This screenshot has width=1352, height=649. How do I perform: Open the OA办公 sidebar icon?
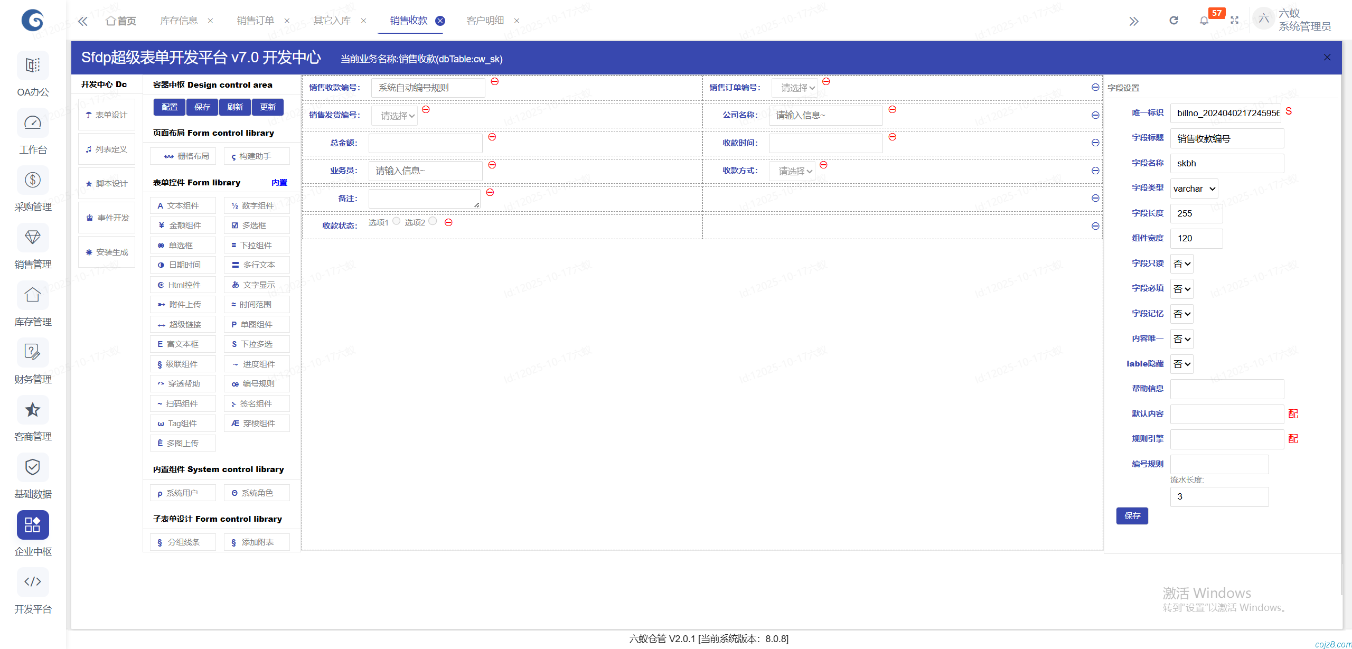(33, 65)
